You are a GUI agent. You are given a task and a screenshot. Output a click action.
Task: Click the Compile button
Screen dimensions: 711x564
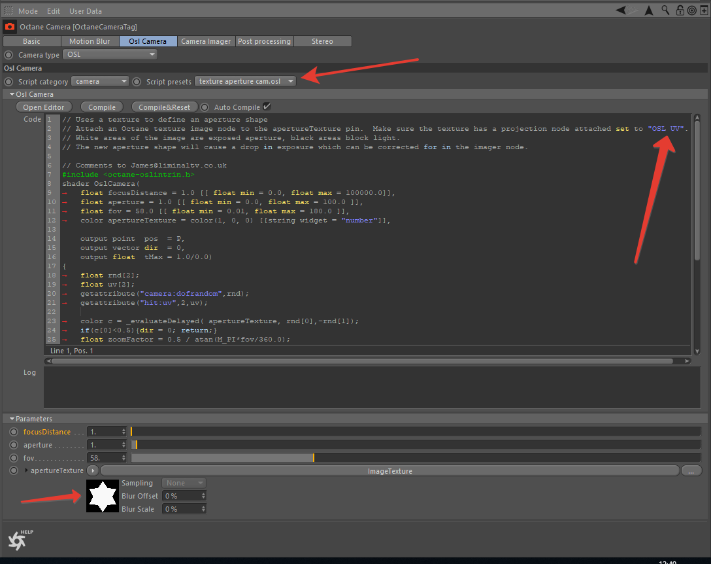101,107
